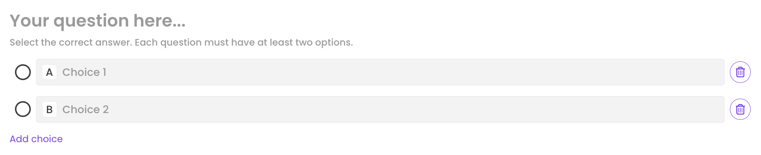761x155 pixels.
Task: Select the radio button for option B
Action: 23,109
